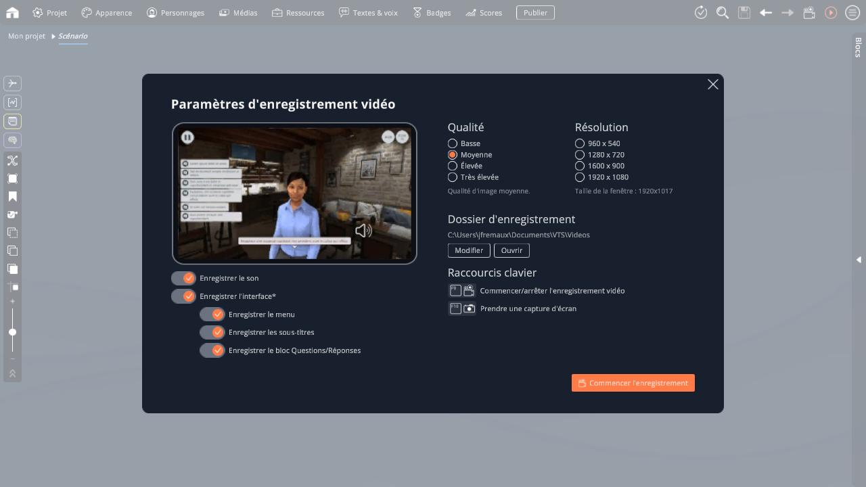Toggle Enregistrer le bloc Questions/Réponses switch
Viewport: 866px width, 487px height.
[212, 350]
